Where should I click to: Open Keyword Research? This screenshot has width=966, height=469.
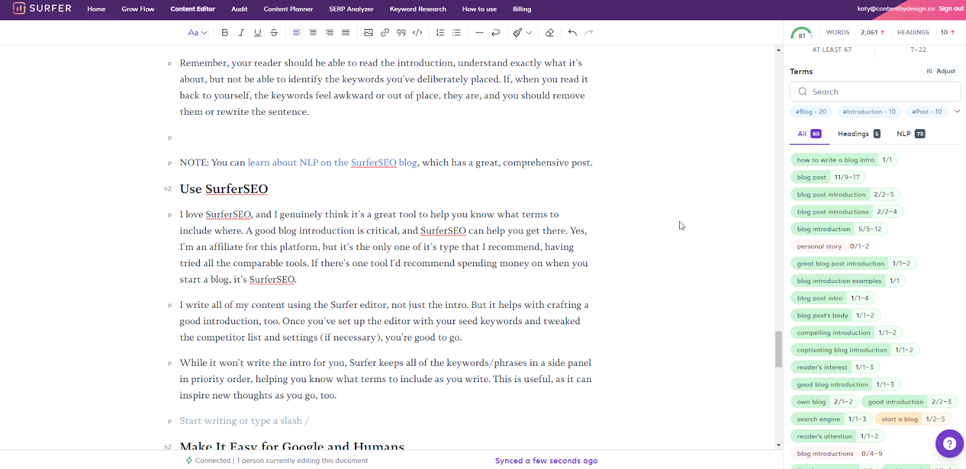(418, 9)
